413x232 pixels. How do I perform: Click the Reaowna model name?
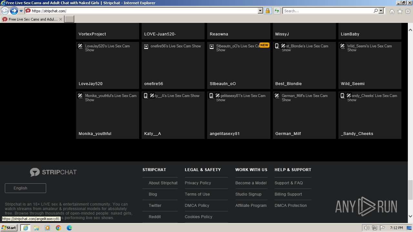(219, 34)
